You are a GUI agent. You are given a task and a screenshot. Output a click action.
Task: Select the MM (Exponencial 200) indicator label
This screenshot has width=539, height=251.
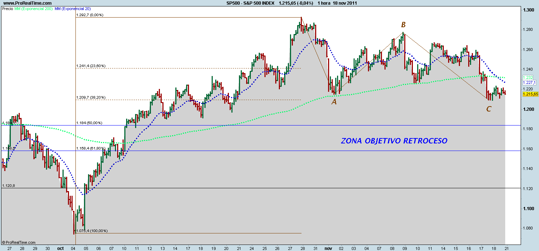pyautogui.click(x=34, y=9)
